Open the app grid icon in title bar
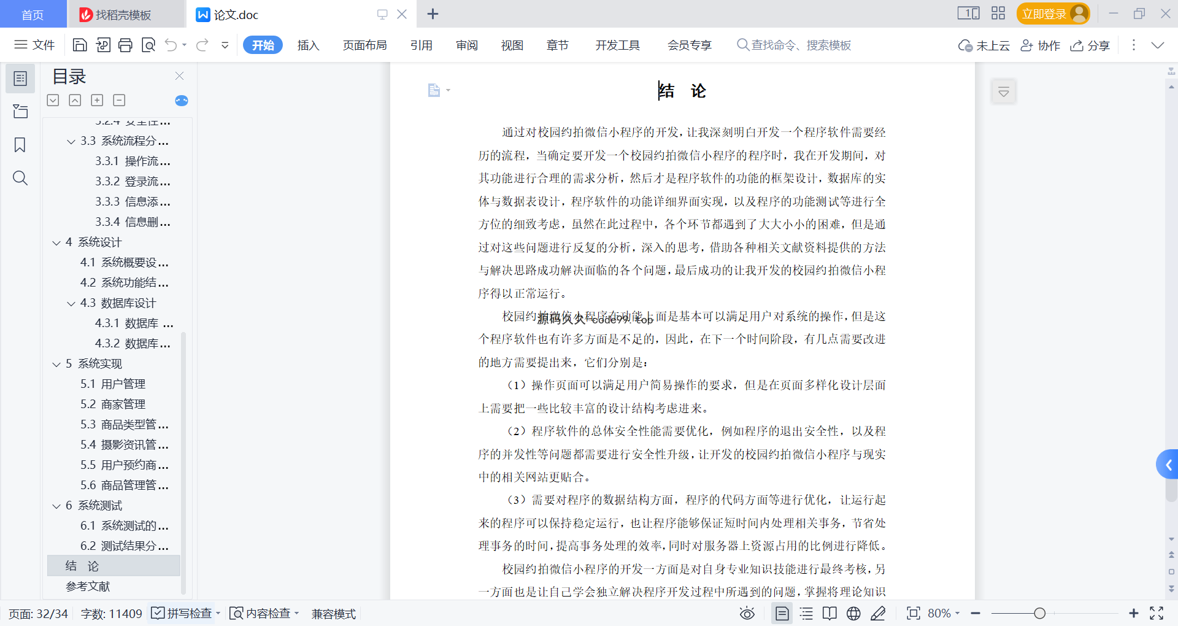 [x=998, y=14]
